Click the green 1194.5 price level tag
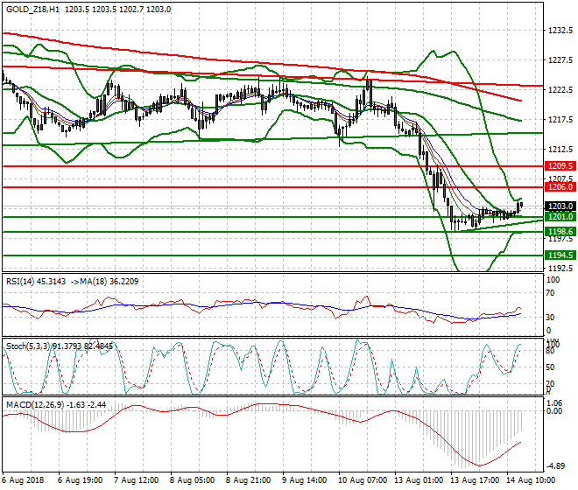 click(559, 255)
